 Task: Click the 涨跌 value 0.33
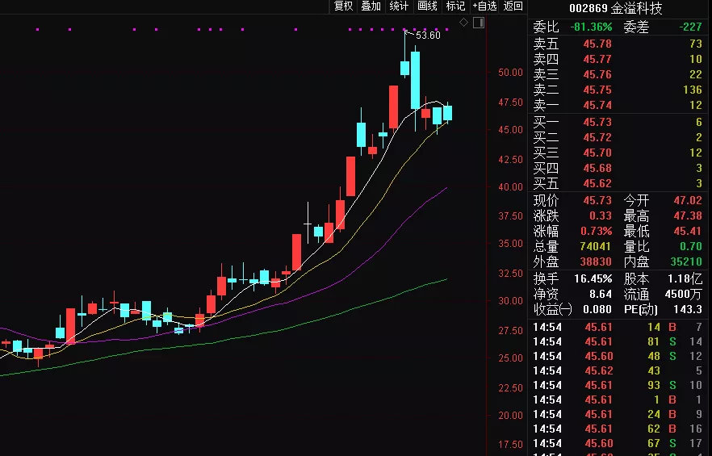pos(601,215)
